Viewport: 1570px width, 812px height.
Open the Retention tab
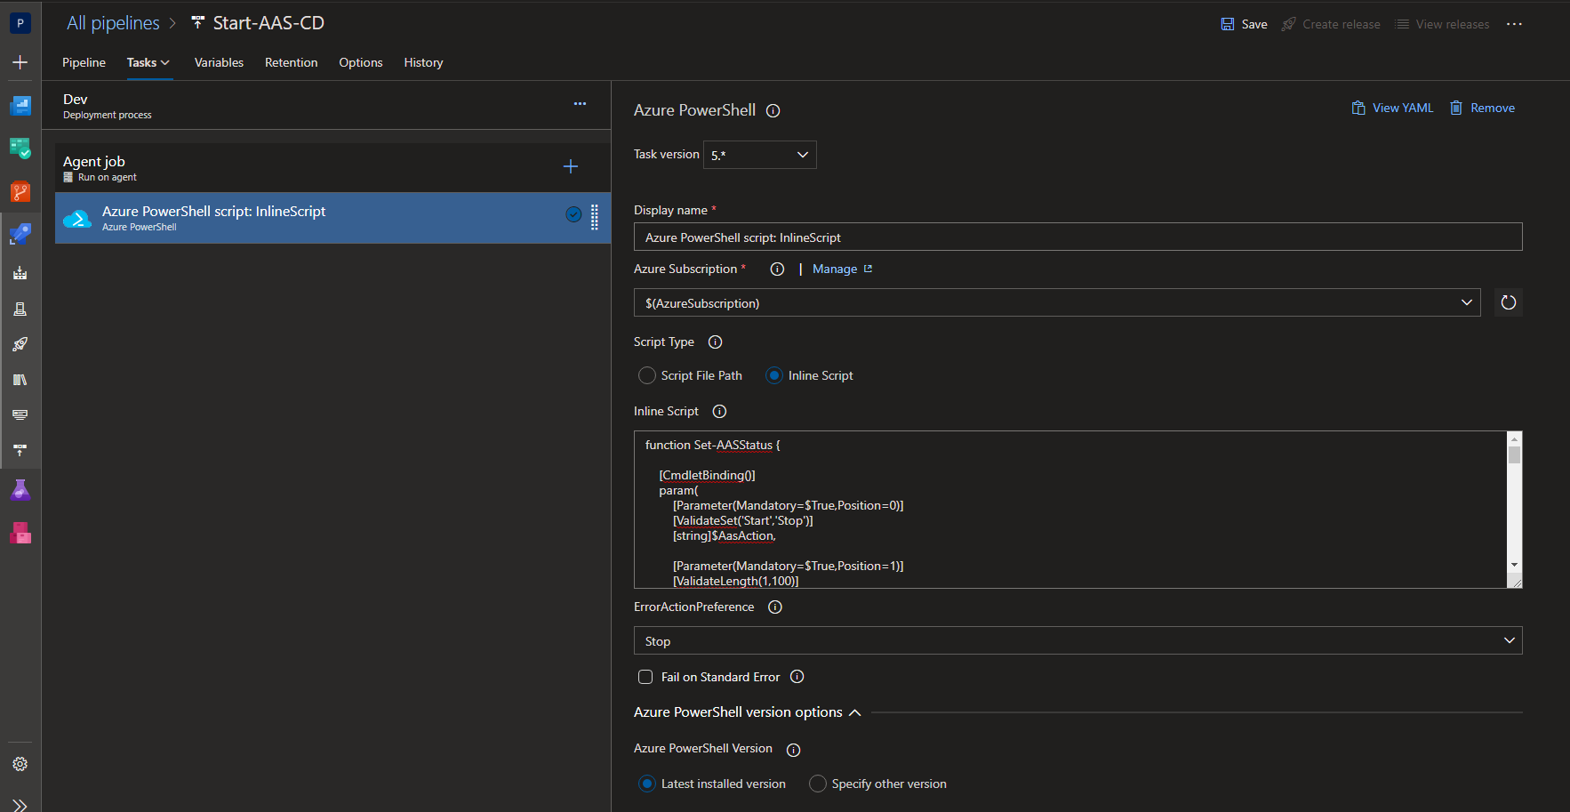click(x=291, y=62)
